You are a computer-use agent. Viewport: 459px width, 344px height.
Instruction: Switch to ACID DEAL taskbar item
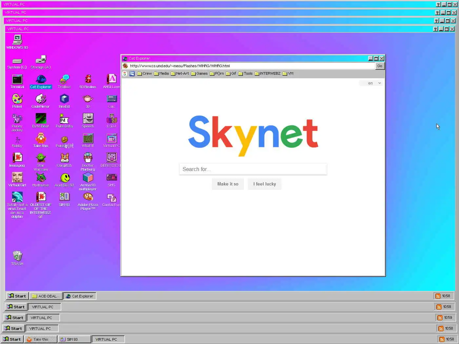(46, 296)
